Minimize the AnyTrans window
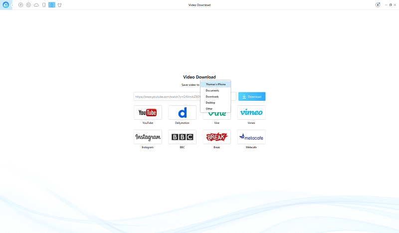This screenshot has height=233, width=399. tap(386, 5)
